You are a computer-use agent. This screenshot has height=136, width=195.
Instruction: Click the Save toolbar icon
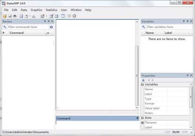[x=10, y=16]
